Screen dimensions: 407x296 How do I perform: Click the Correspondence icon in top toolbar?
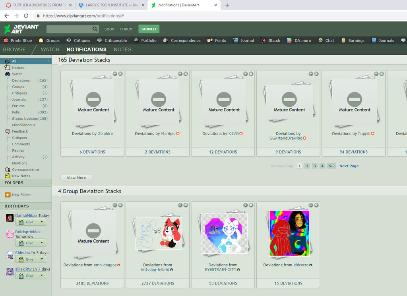point(165,40)
